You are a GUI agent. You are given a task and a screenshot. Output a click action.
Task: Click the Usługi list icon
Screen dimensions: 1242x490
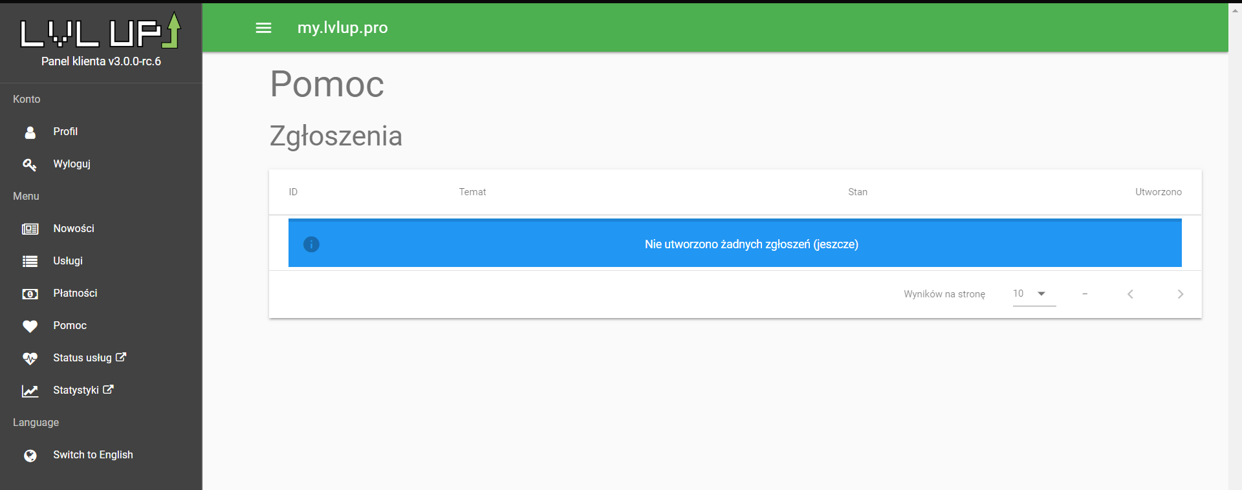tap(30, 261)
